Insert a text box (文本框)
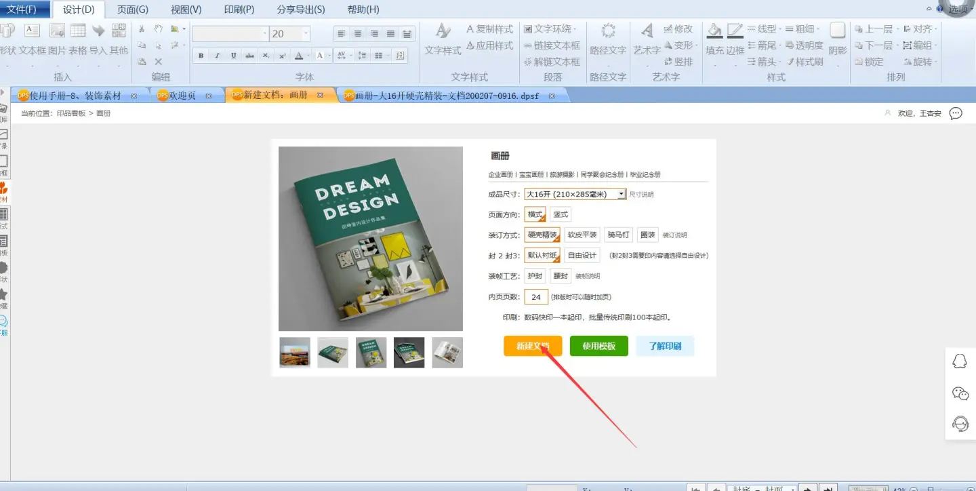 (32, 32)
